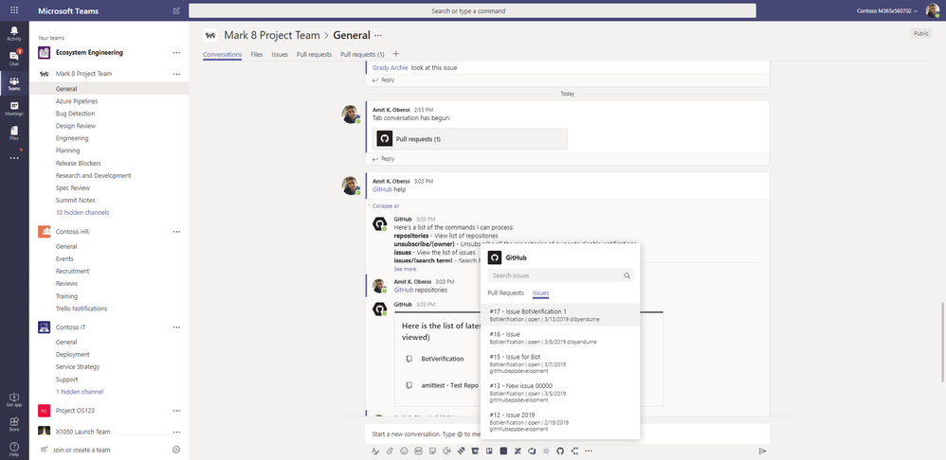Viewport: 946px width, 460px height.
Task: Open the Store from the left rail
Action: [x=14, y=424]
